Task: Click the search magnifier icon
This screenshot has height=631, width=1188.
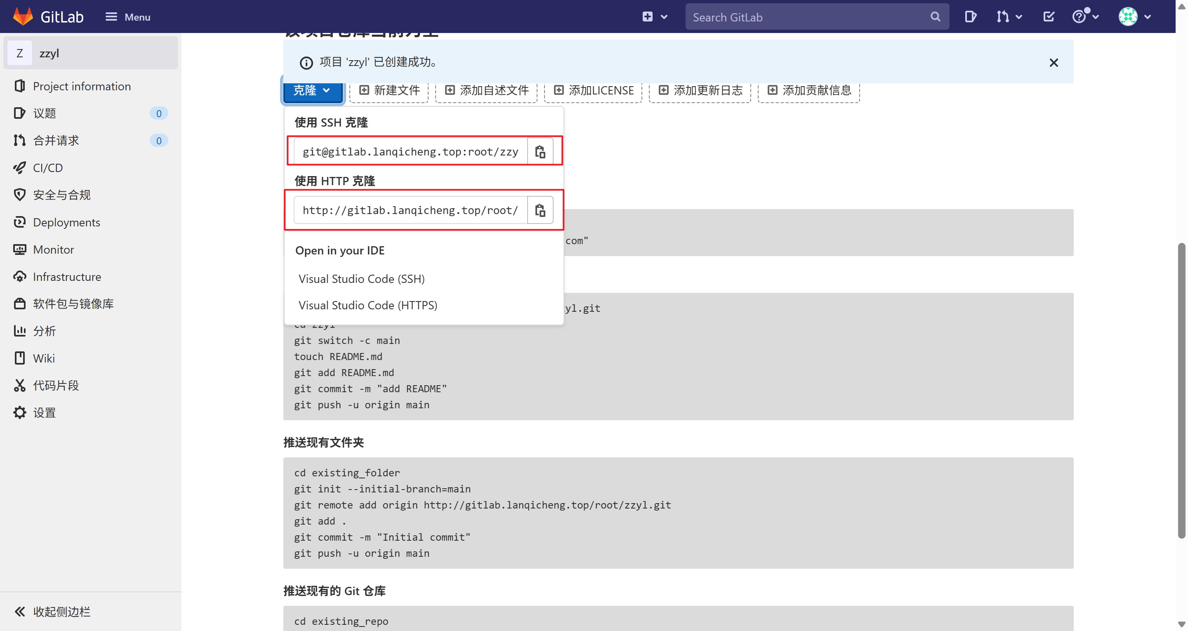Action: (x=935, y=17)
